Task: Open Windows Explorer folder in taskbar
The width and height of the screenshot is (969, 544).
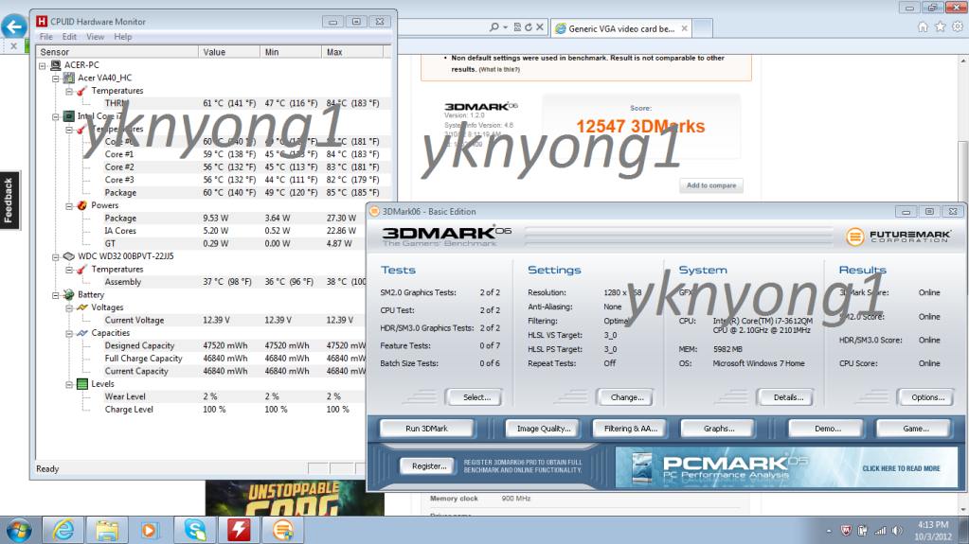Action: [106, 530]
